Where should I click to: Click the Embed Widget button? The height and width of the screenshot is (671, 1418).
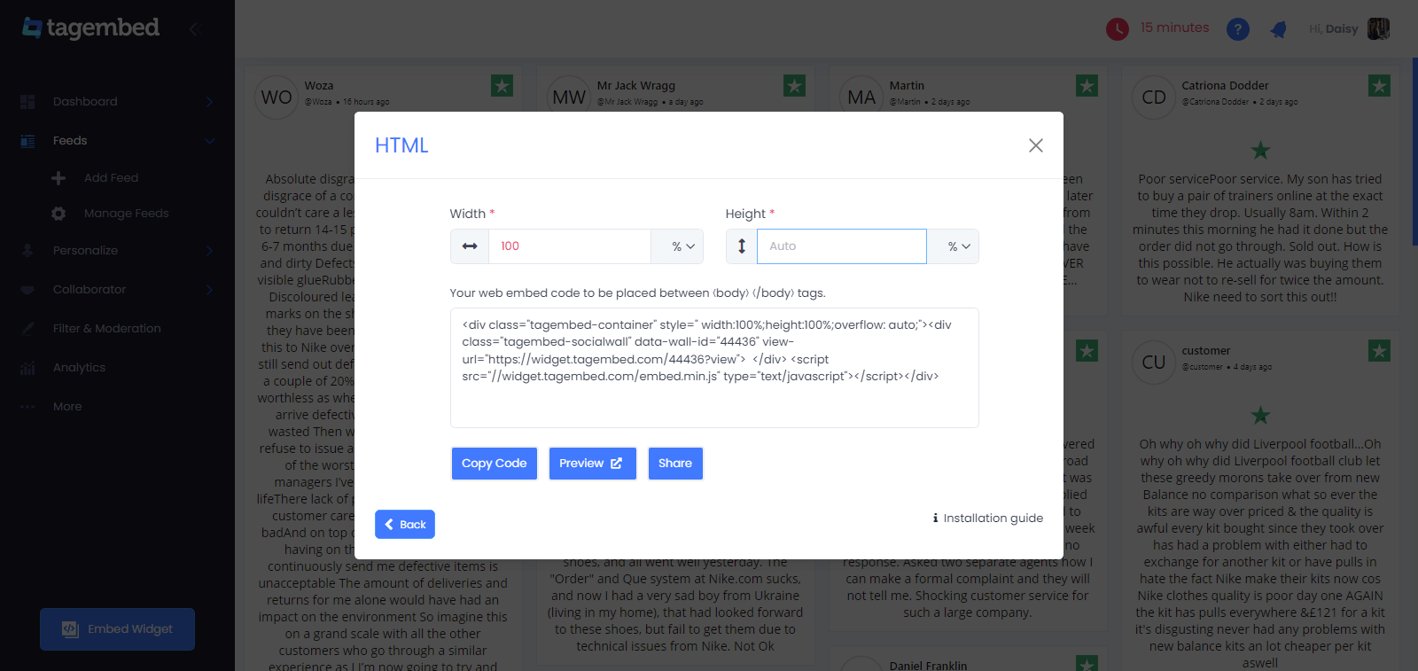pos(117,629)
